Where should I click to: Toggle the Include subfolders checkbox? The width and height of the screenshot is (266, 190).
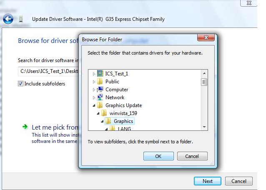[x=20, y=84]
